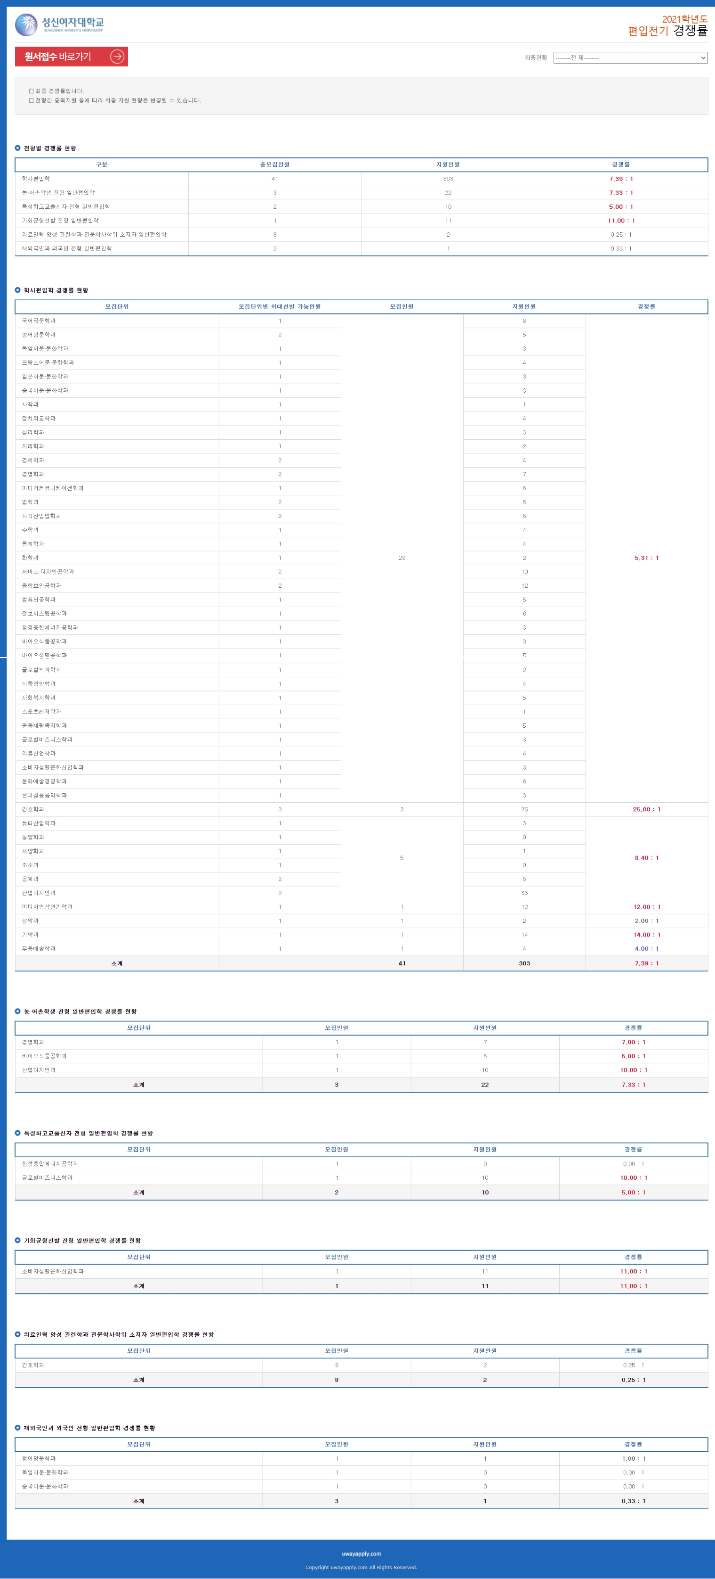Click the 정보시스템공학과 row
Screen dimensions: 715x1579
pyautogui.click(x=361, y=614)
